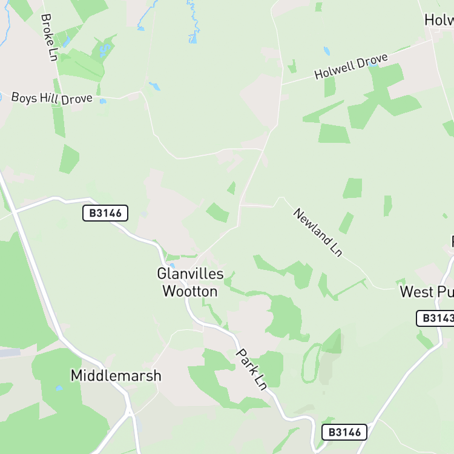Click the small pond beside Boys Hill Drove
The width and height of the screenshot is (454, 454).
point(103,101)
